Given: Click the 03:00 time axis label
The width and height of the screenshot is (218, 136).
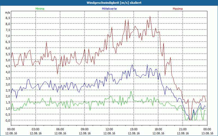Looking at the screenshot, I should [x=36, y=129].
